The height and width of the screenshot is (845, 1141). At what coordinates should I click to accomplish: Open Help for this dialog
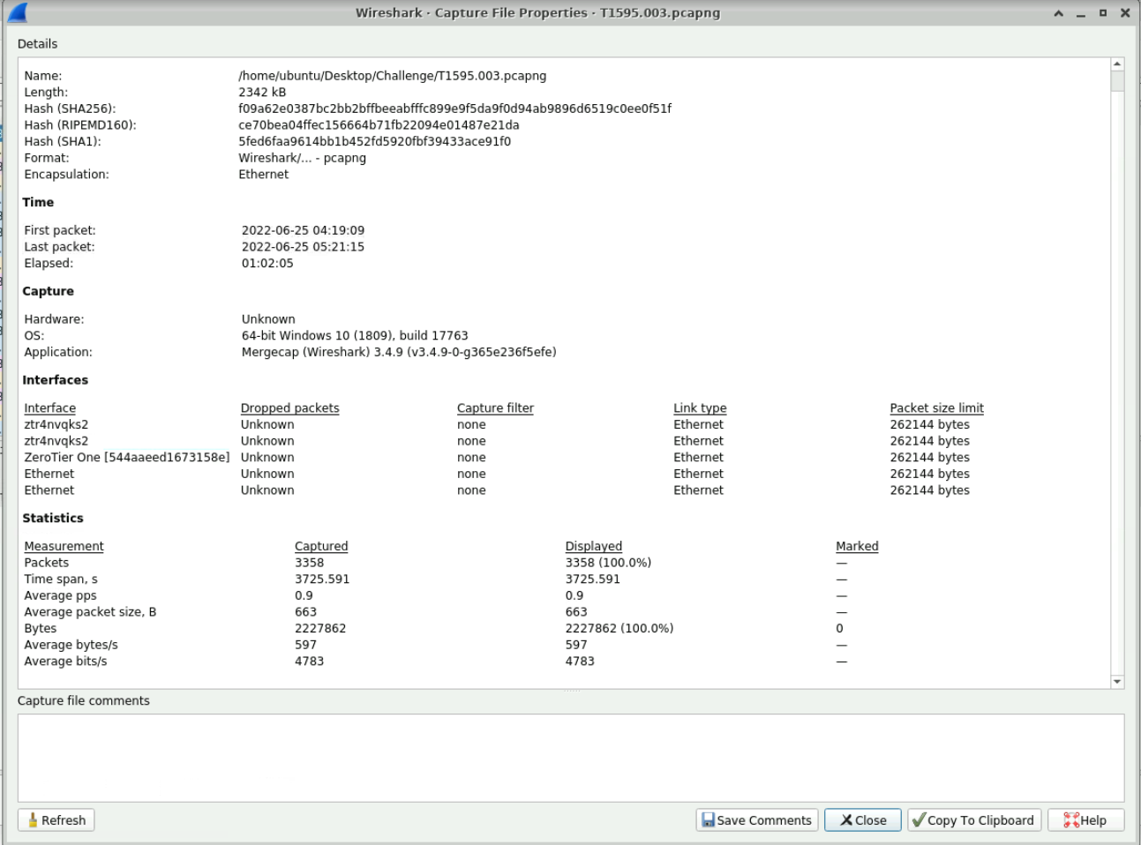pyautogui.click(x=1085, y=820)
